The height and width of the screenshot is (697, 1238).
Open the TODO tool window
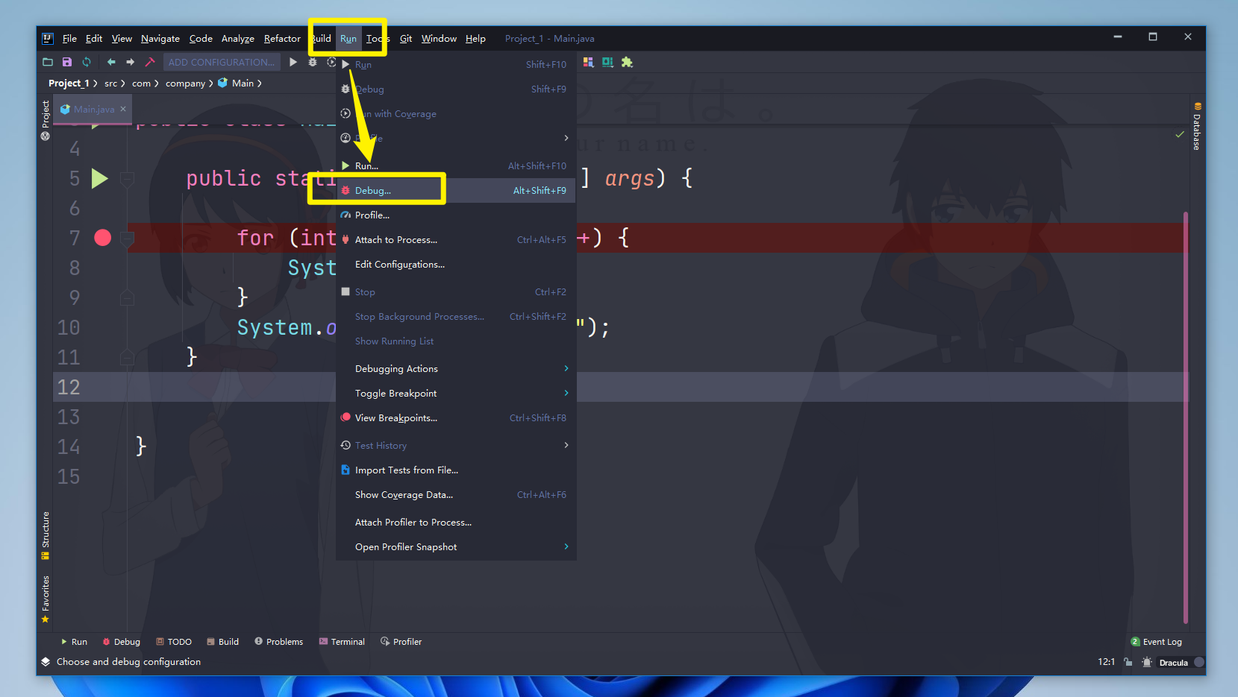click(x=174, y=642)
